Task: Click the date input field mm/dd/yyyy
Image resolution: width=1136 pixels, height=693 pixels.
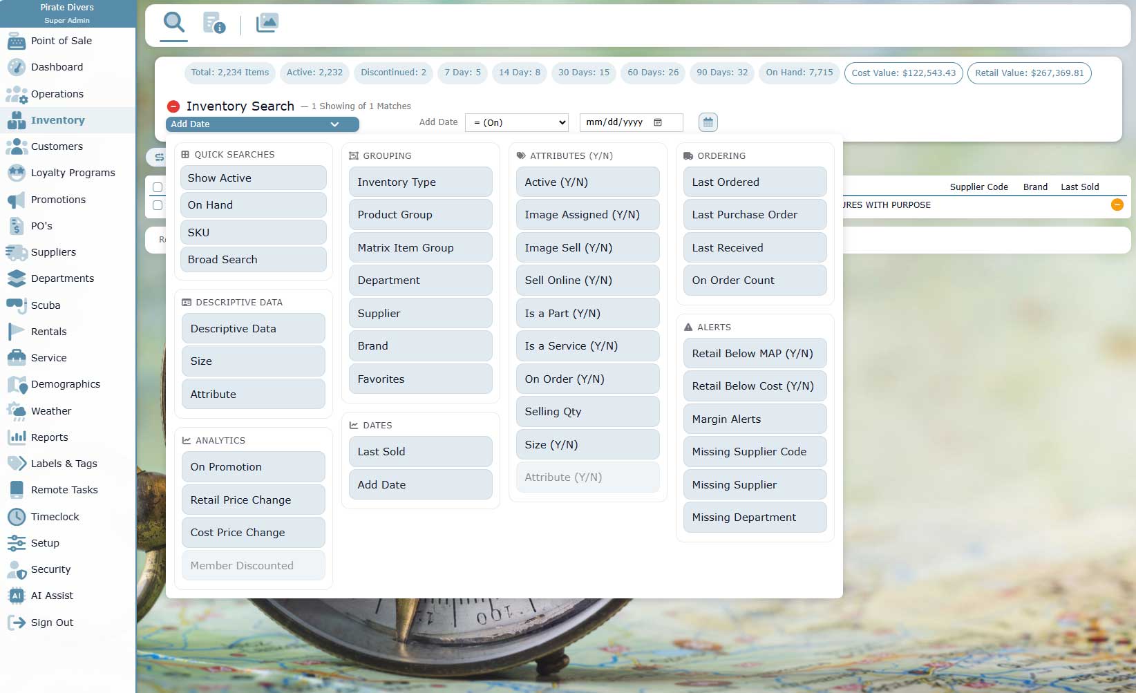Action: click(x=631, y=122)
